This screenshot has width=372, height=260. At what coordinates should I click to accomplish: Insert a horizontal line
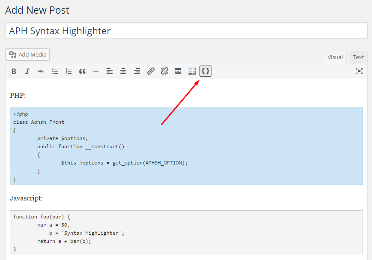(96, 71)
